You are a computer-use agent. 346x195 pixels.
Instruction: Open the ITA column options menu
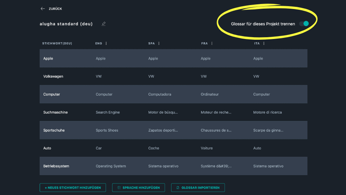264,43
